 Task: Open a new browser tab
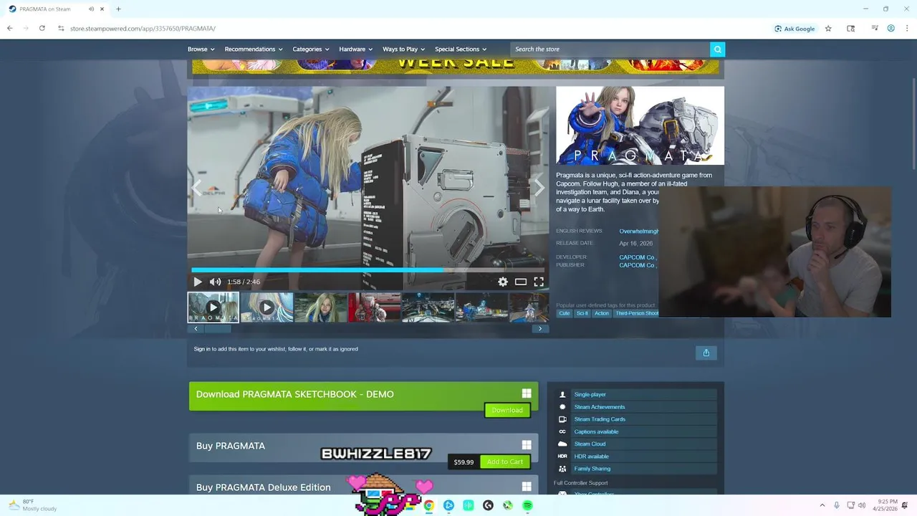[118, 9]
